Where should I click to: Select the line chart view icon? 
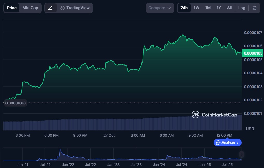pos(50,8)
